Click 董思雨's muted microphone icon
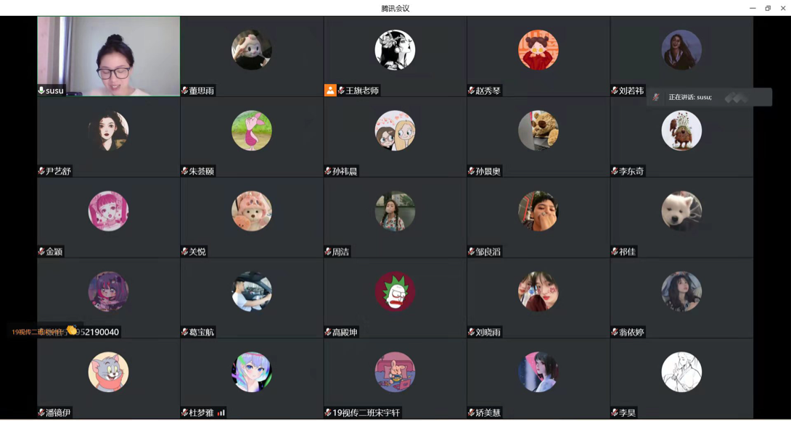 pyautogui.click(x=185, y=91)
